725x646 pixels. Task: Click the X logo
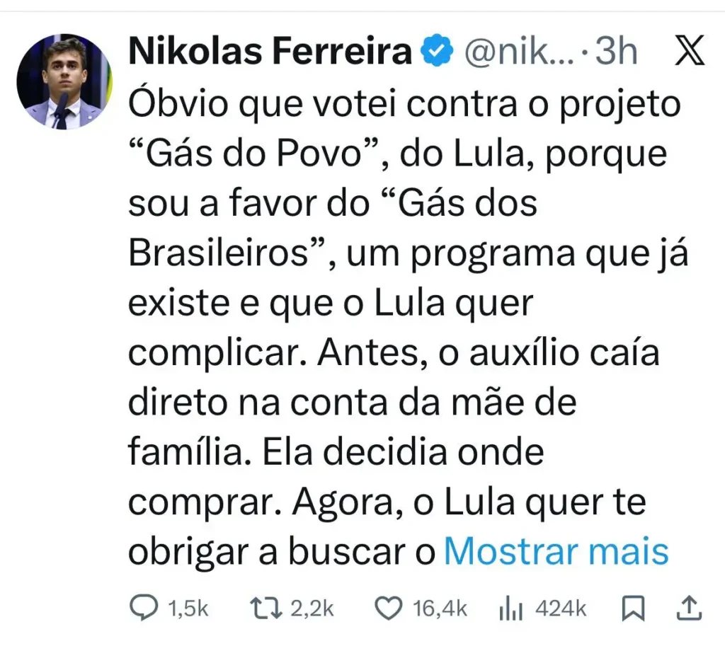coord(690,50)
